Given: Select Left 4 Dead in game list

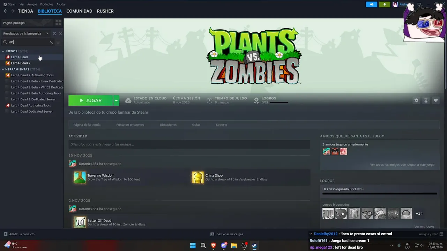Looking at the screenshot, I should point(32,57).
